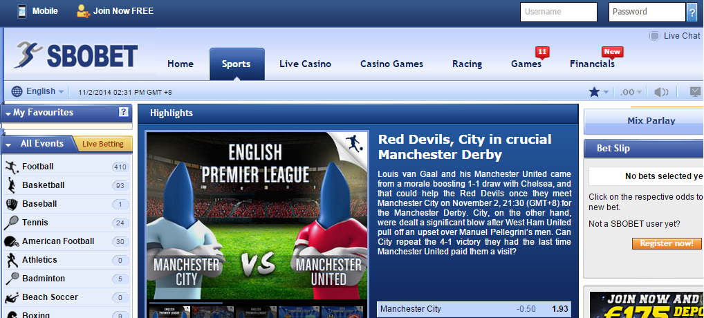
Task: Go to the Financials section
Action: point(592,64)
